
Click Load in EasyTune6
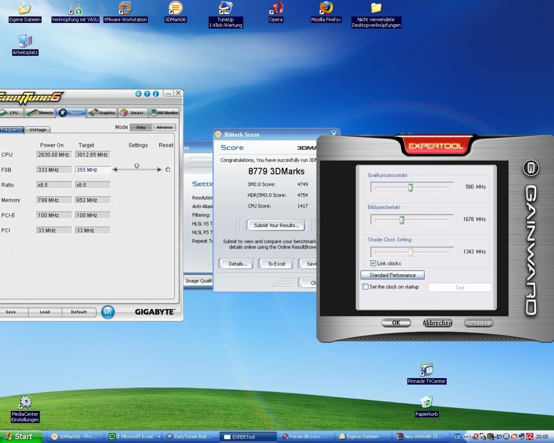45,312
